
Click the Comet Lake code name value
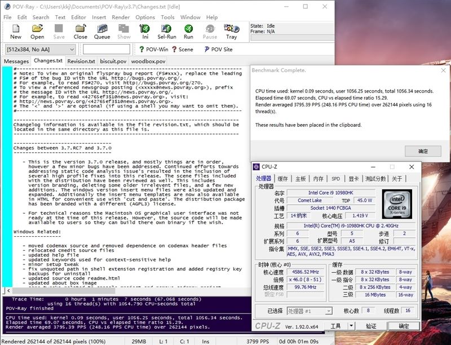point(309,200)
